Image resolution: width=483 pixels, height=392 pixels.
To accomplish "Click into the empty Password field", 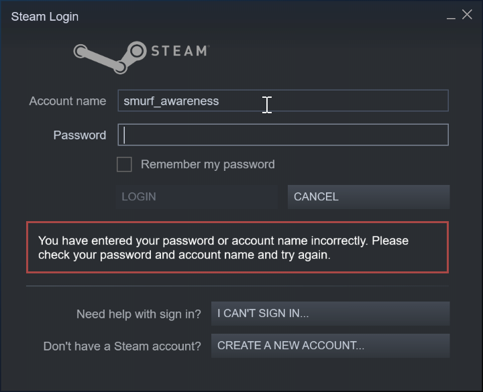I will click(x=282, y=135).
